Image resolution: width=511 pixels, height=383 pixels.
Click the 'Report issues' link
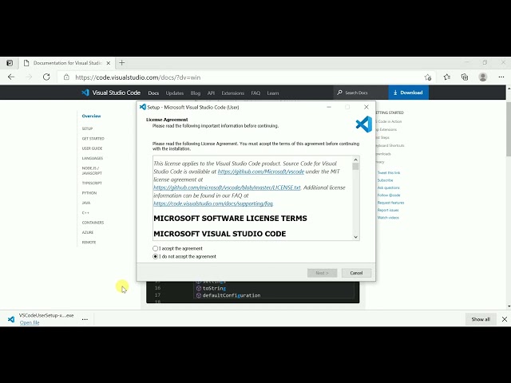(388, 211)
